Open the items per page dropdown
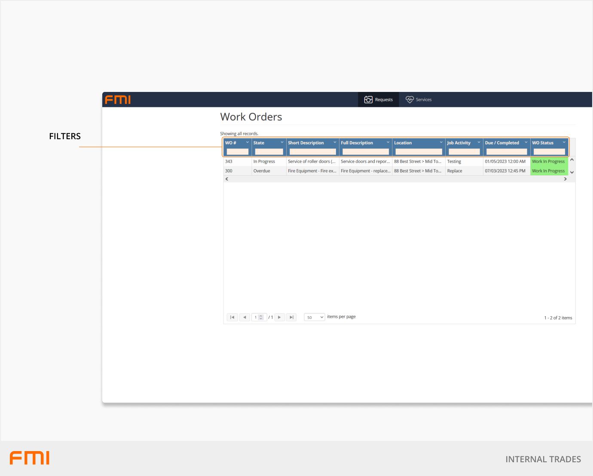593x476 pixels. [x=315, y=317]
